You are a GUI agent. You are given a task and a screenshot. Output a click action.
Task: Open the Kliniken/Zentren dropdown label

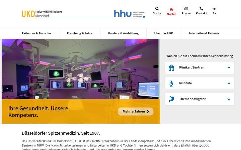tap(192, 67)
